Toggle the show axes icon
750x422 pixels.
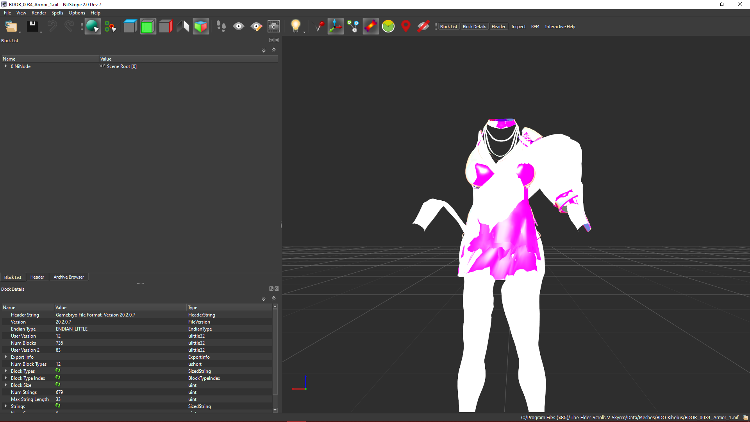(x=336, y=27)
